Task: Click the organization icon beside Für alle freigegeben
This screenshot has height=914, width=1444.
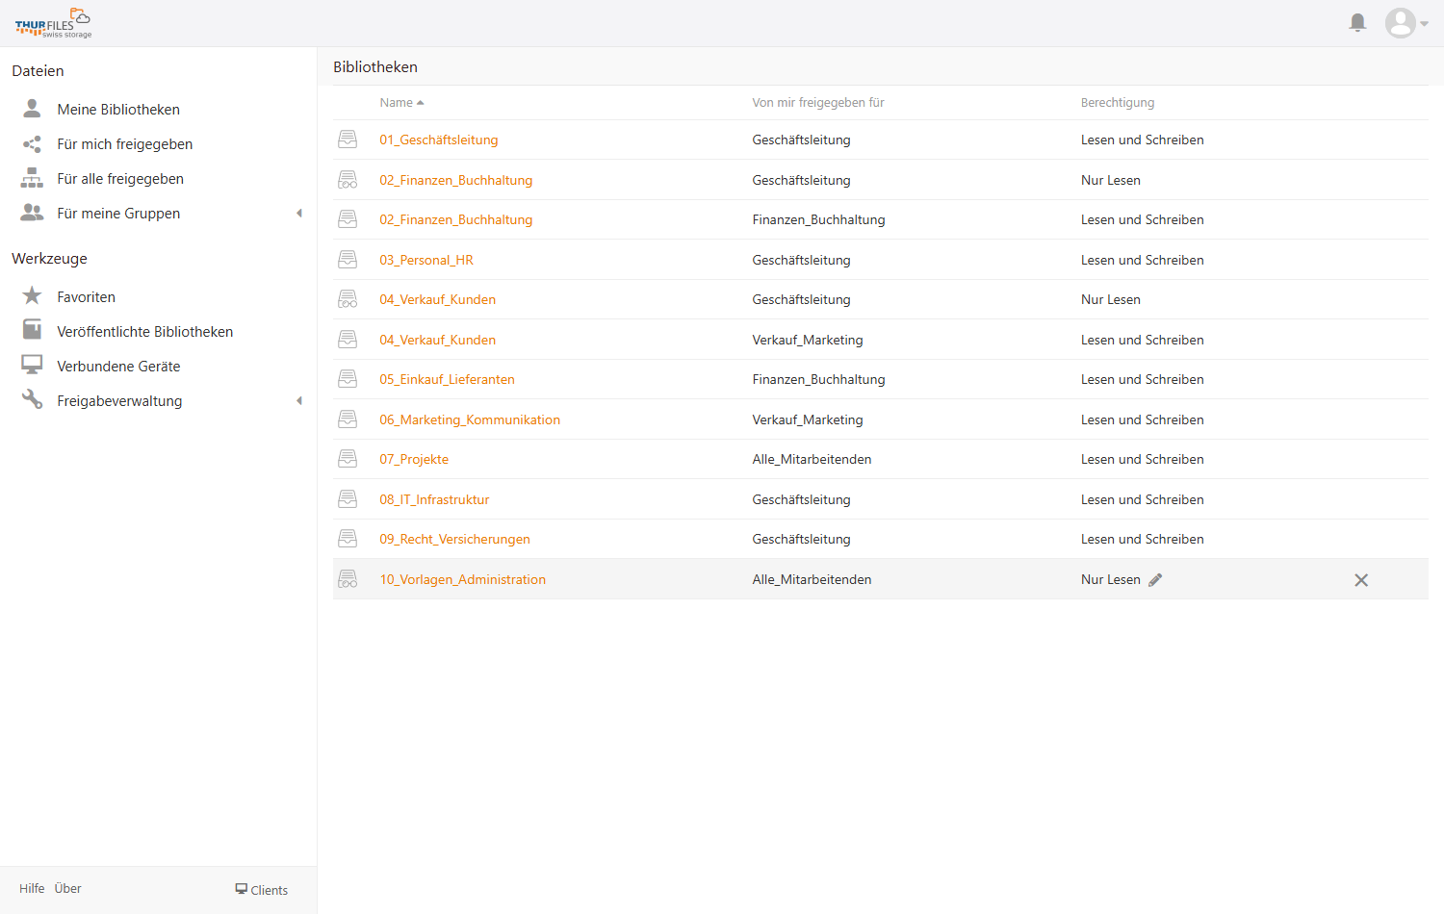Action: pos(32,178)
